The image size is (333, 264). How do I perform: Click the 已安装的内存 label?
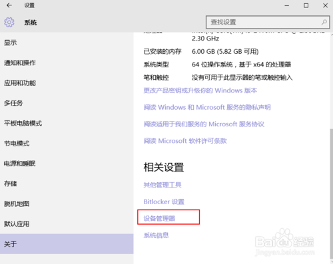coord(163,51)
